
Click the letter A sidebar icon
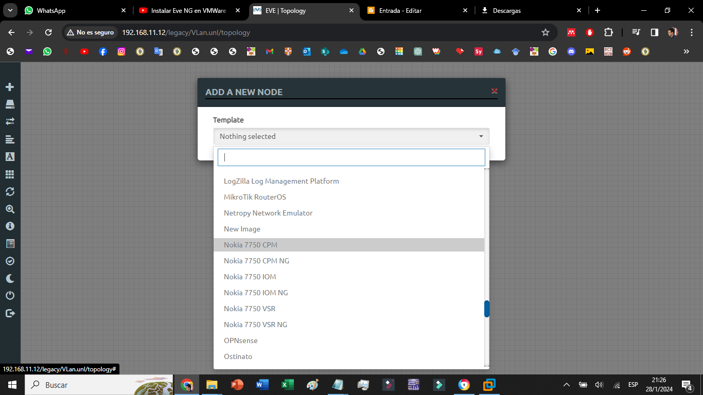tap(9, 156)
